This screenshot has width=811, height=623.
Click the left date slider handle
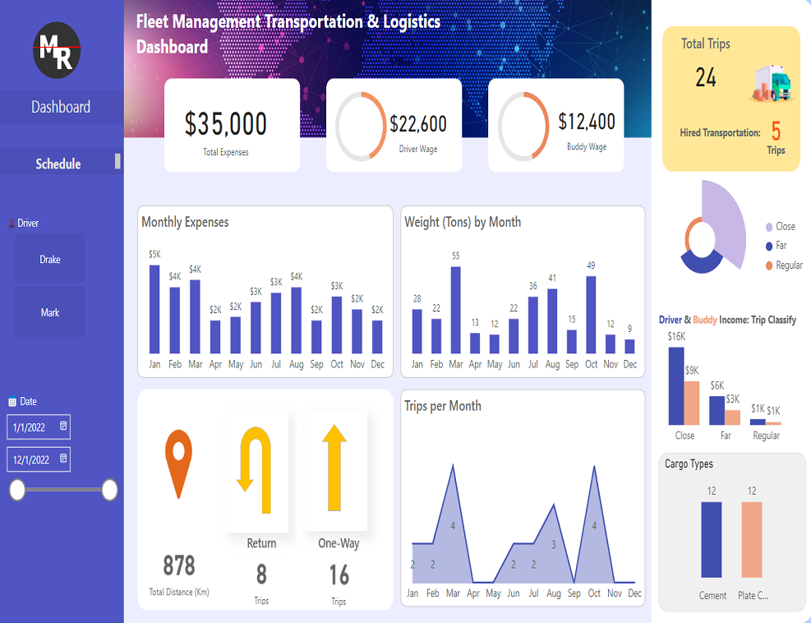pyautogui.click(x=17, y=491)
